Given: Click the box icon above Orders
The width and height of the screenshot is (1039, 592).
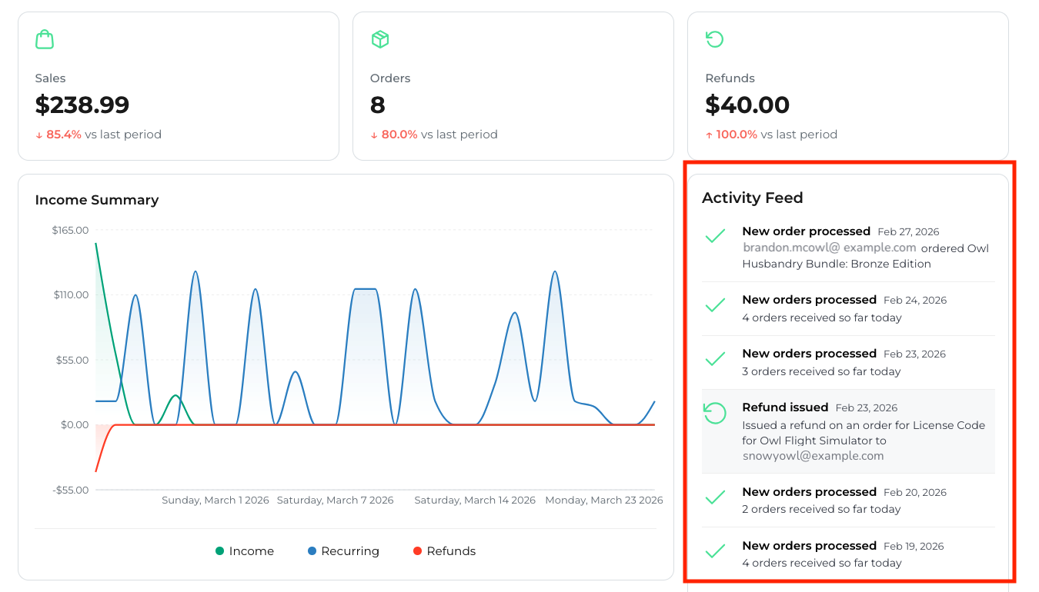Looking at the screenshot, I should click(379, 39).
